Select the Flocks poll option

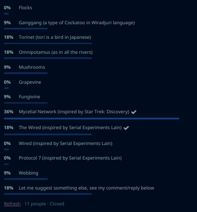tap(25, 7)
